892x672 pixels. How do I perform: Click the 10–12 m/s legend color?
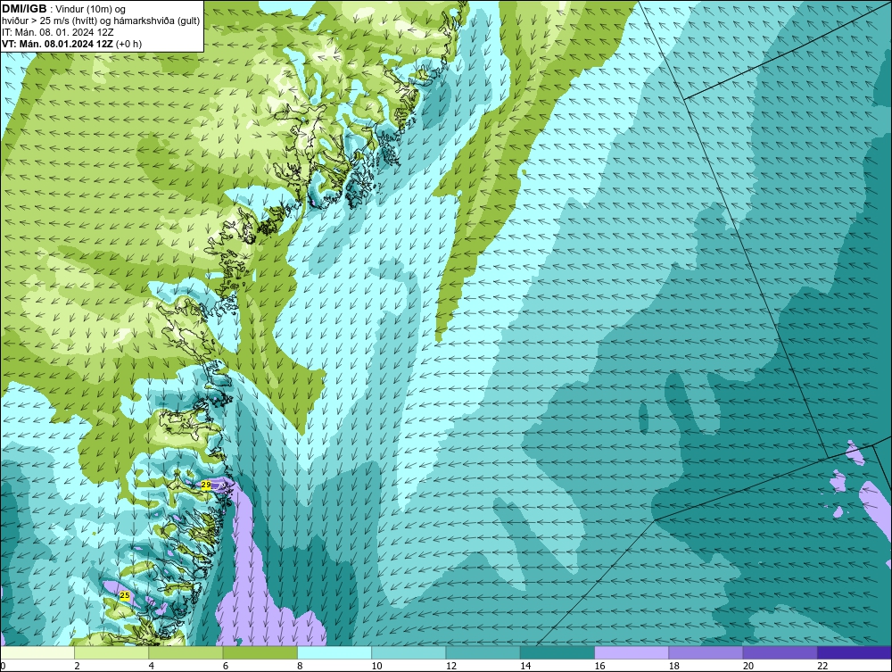click(x=409, y=652)
